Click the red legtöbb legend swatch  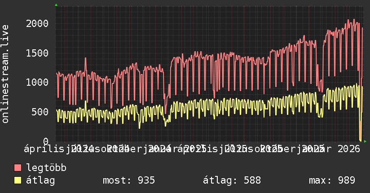[x=18, y=168]
